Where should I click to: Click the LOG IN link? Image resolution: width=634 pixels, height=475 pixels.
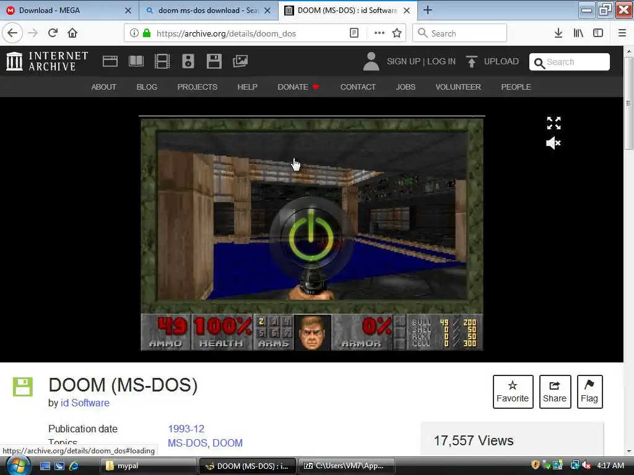(441, 61)
